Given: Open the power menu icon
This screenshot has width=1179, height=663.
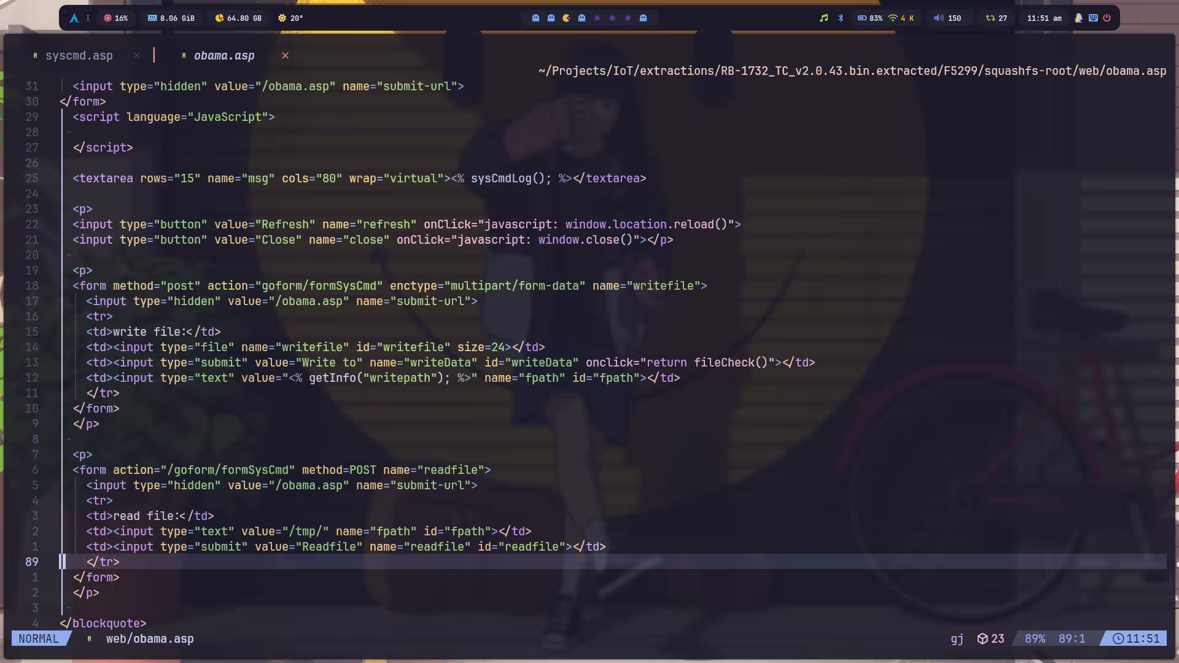Looking at the screenshot, I should tap(1107, 18).
